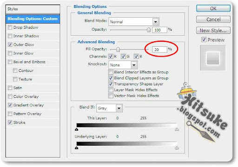The width and height of the screenshot is (238, 167).
Task: Open the Gradient Overlay settings label
Action: click(28, 105)
